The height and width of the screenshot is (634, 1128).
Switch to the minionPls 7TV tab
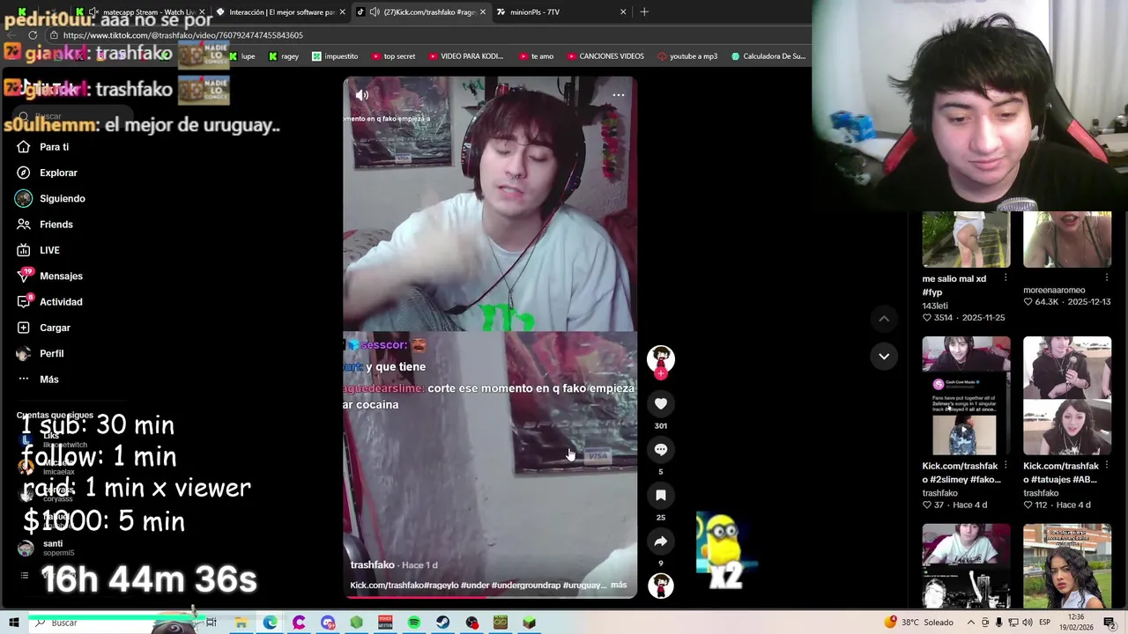click(560, 12)
